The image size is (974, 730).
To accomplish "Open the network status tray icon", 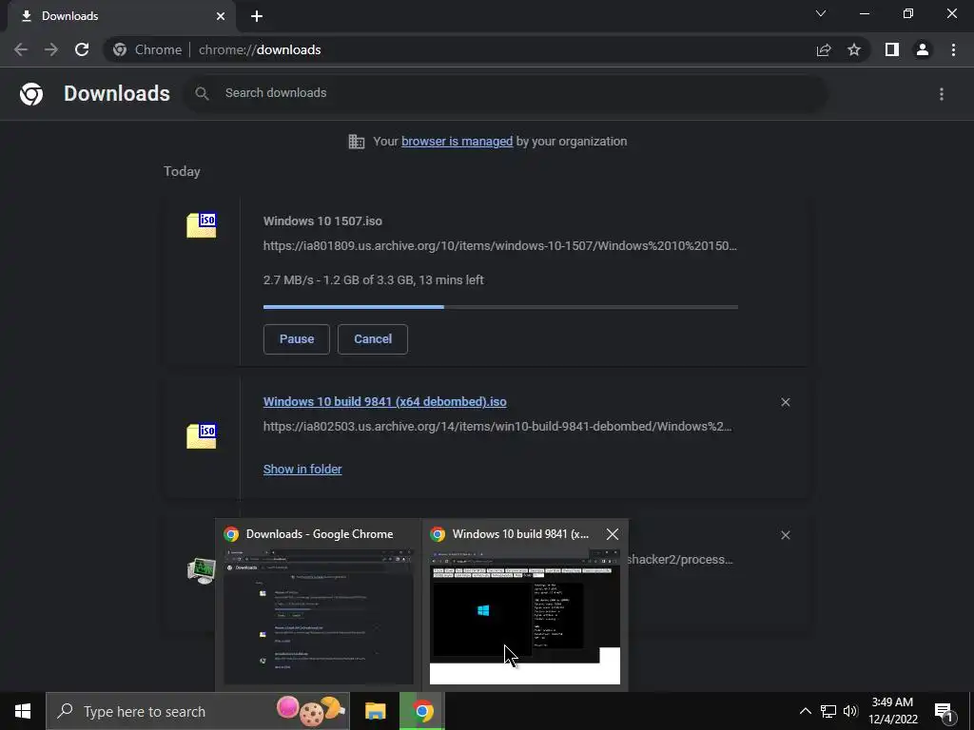I will [828, 711].
